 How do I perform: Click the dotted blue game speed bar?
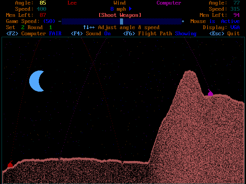point(121,21)
